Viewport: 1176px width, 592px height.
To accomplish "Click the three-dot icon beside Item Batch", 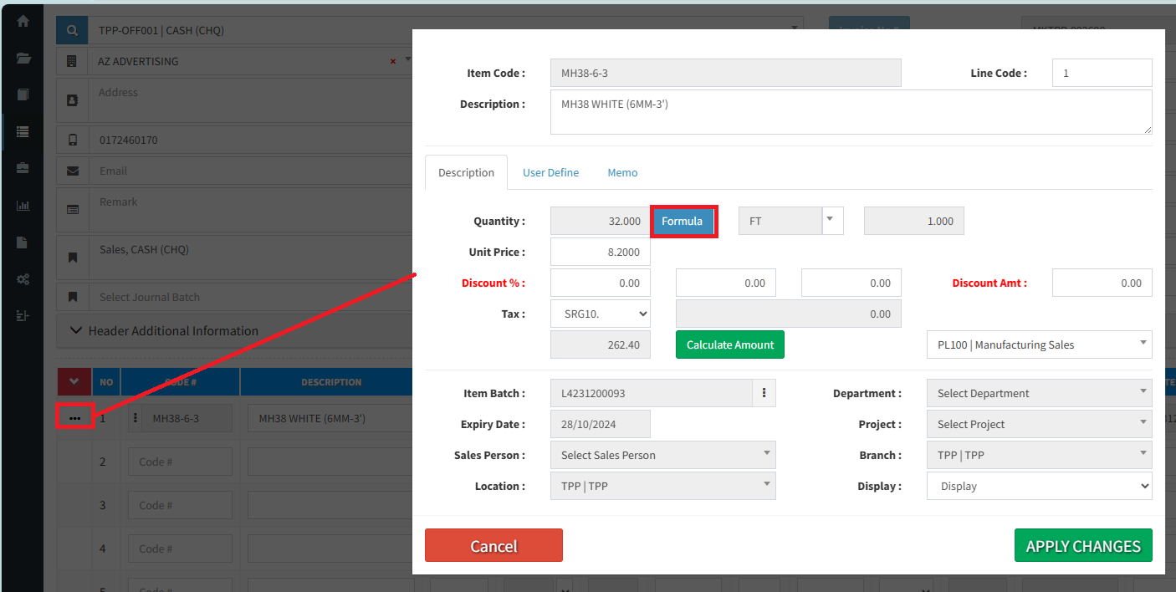I will coord(764,393).
